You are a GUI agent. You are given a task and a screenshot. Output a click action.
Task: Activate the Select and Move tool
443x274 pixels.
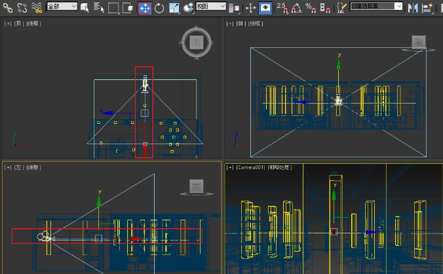(144, 8)
